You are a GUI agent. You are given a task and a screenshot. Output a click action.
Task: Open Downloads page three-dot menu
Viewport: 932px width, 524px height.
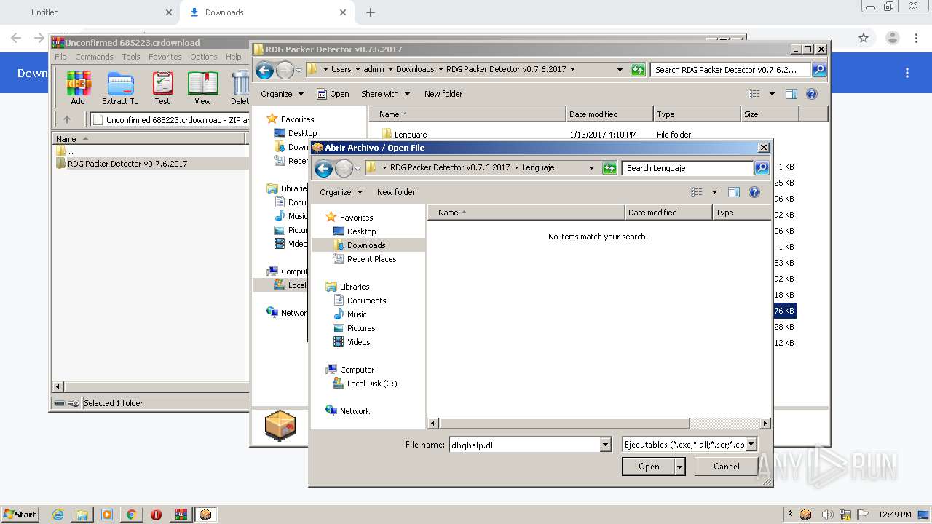click(x=907, y=73)
